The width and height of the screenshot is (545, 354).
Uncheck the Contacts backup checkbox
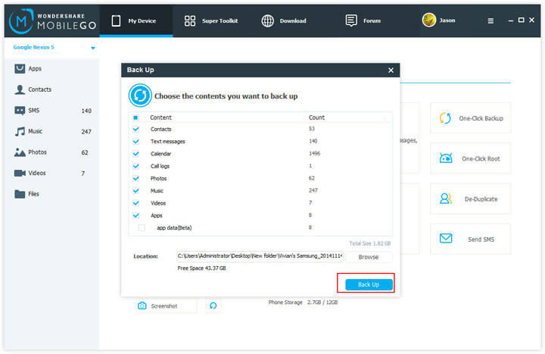(x=136, y=129)
